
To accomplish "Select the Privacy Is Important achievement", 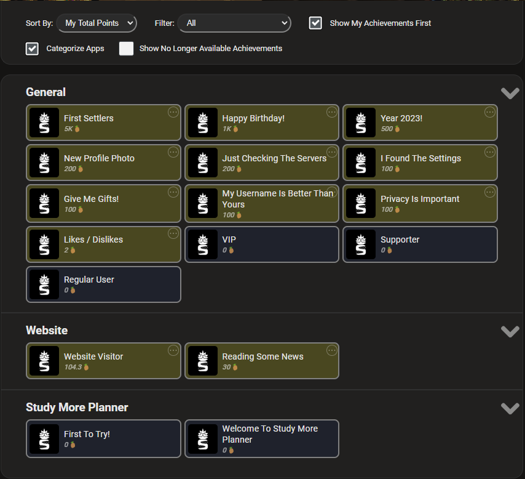I will [420, 204].
